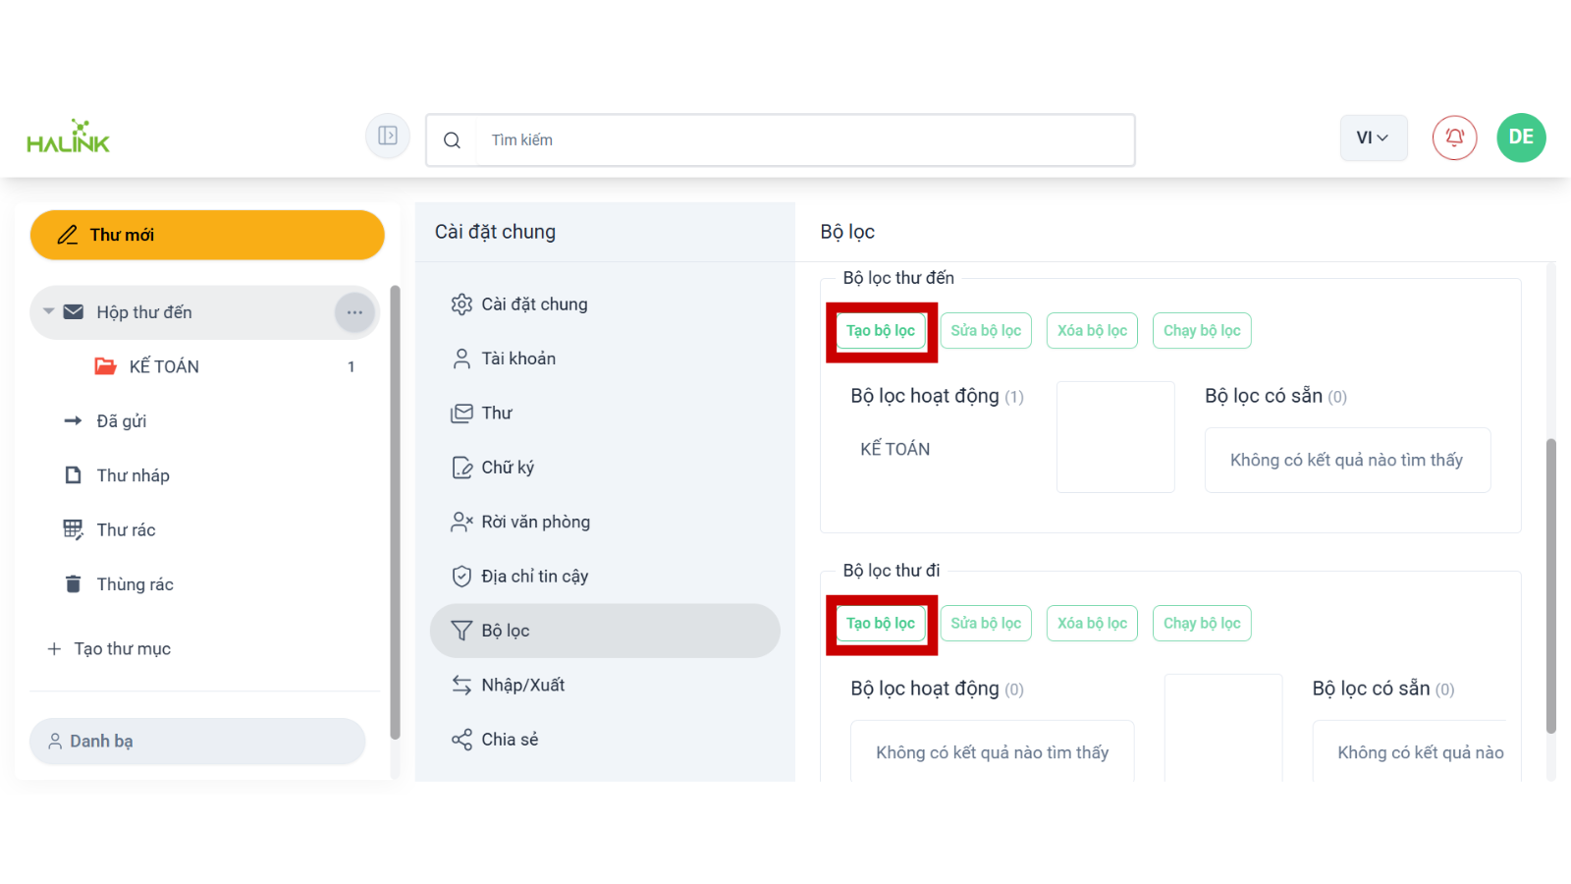Screen dimensions: 1571x884
Task: Open Danh bạ contacts
Action: (197, 742)
